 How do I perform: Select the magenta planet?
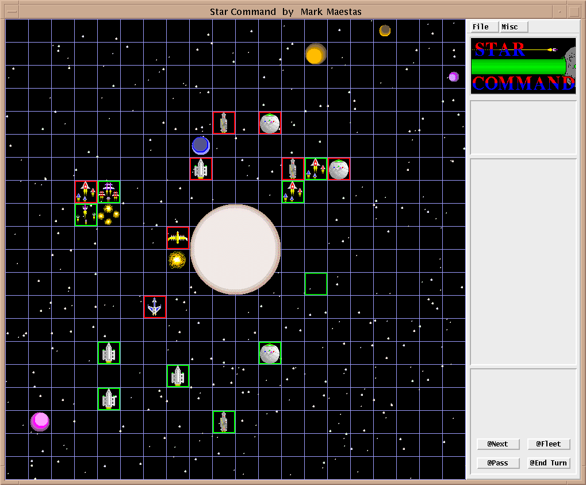point(40,421)
